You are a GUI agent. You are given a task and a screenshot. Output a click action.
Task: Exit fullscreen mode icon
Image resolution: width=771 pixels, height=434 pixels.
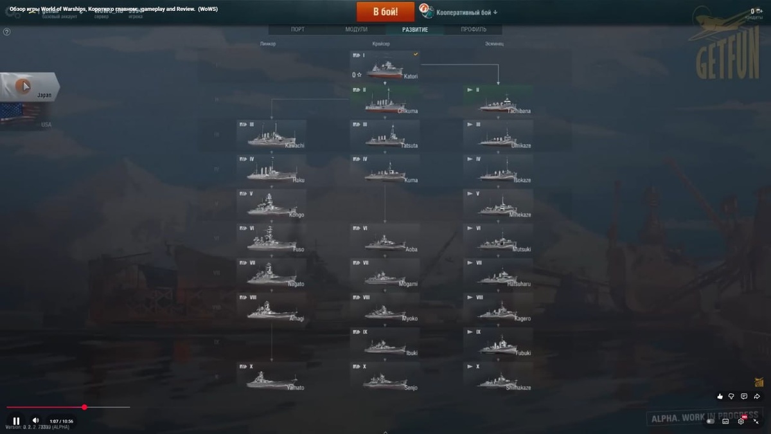click(756, 421)
